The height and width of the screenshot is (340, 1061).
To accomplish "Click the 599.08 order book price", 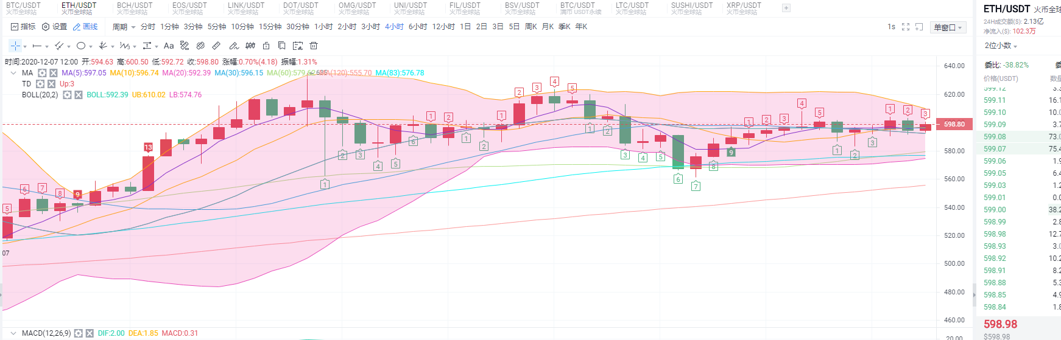I will click(995, 137).
